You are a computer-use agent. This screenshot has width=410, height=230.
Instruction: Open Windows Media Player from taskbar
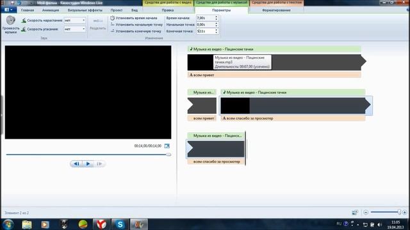point(45,224)
